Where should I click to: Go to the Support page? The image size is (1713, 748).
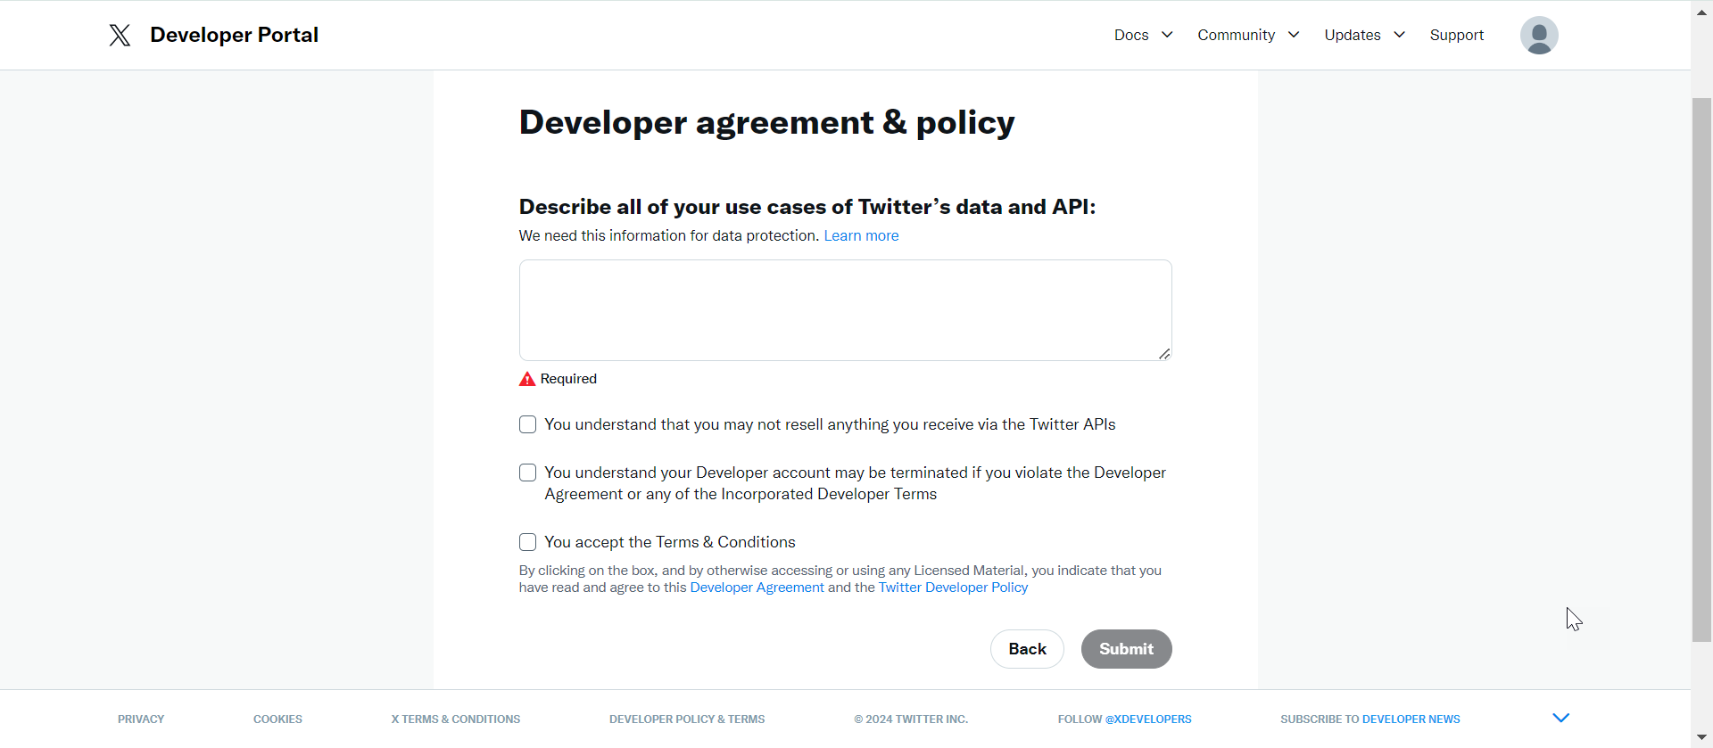pyautogui.click(x=1457, y=35)
